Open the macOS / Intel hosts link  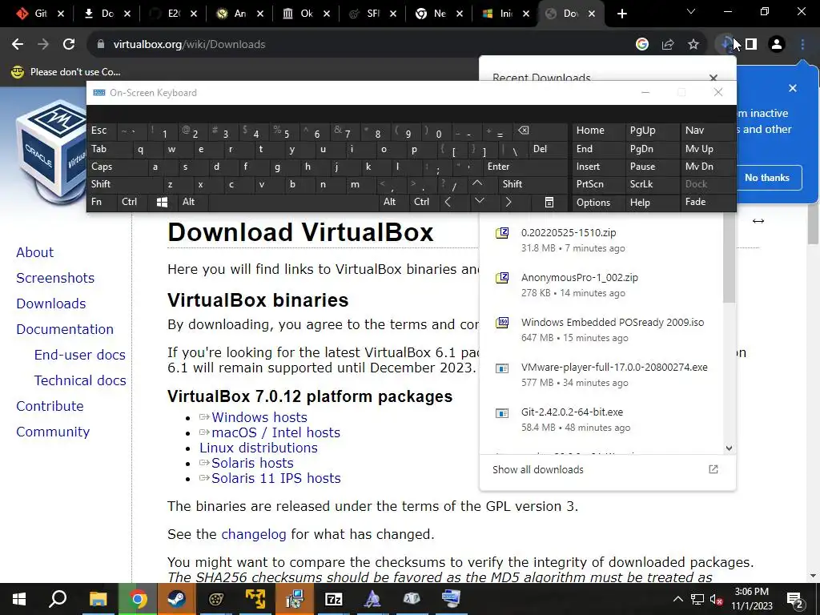(275, 432)
